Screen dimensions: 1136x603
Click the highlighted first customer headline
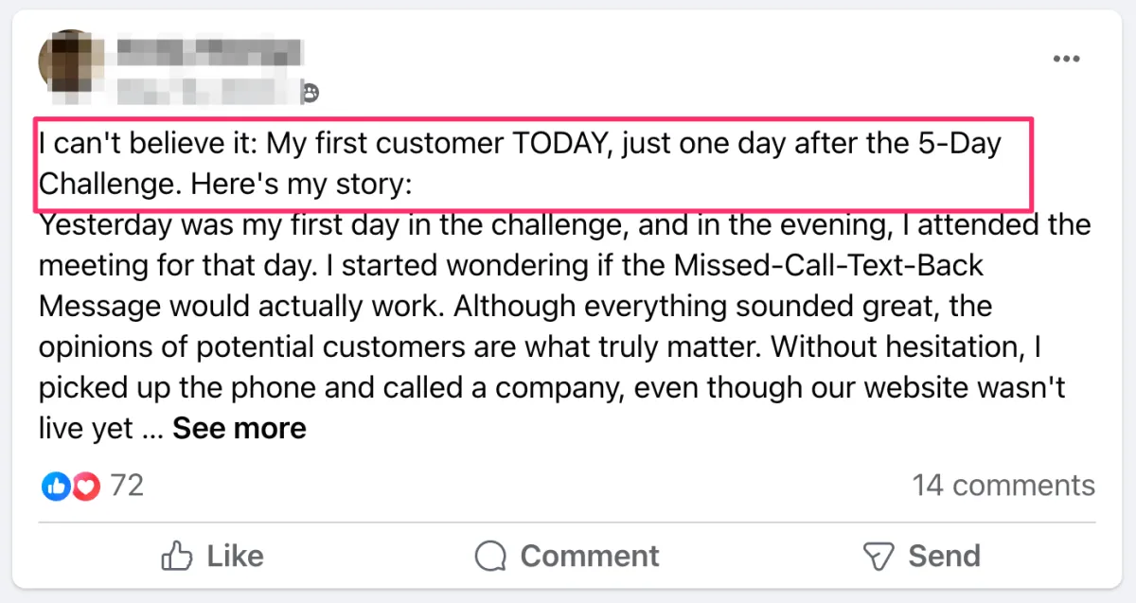521,163
